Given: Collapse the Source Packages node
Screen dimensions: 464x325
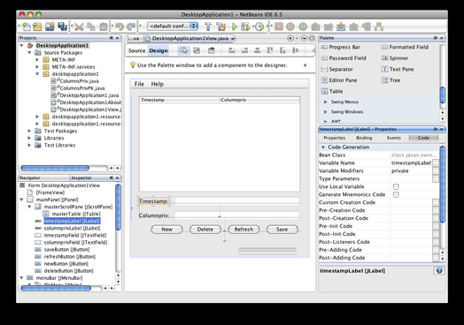Looking at the screenshot, I should tap(29, 52).
